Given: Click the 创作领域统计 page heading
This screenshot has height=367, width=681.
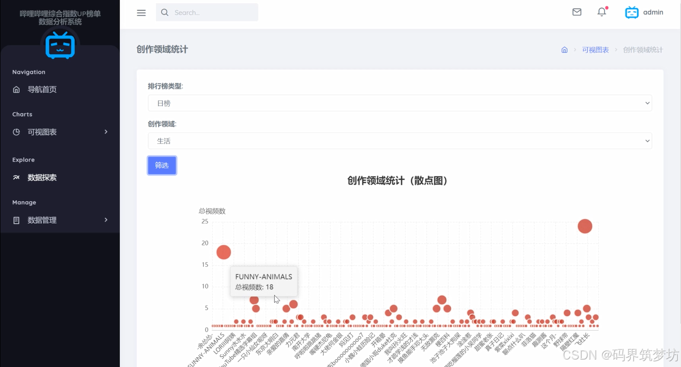Looking at the screenshot, I should click(x=162, y=49).
